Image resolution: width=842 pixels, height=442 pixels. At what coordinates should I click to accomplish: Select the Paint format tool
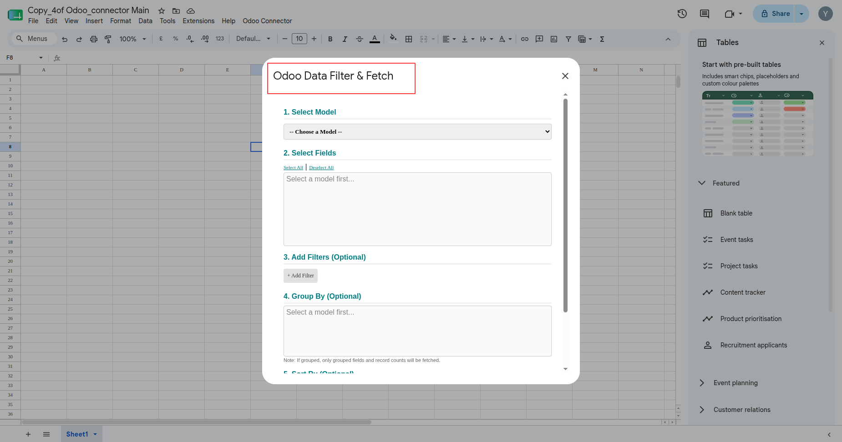click(x=108, y=39)
